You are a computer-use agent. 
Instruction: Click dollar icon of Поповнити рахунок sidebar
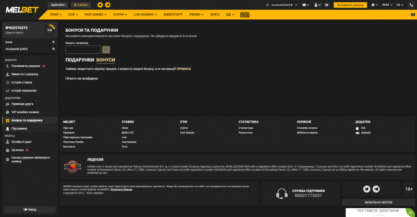coord(7,66)
